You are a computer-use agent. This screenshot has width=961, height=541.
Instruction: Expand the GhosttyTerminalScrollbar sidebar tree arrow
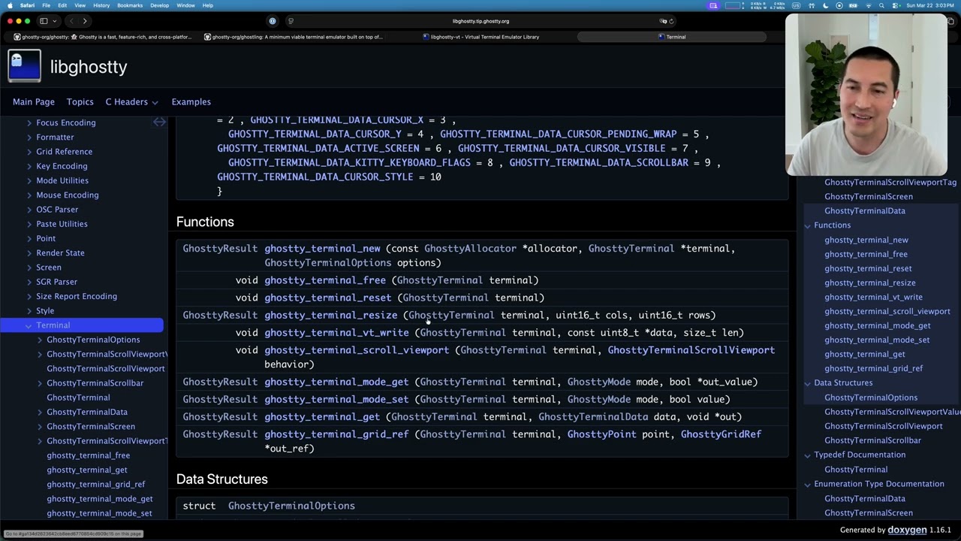40,383
